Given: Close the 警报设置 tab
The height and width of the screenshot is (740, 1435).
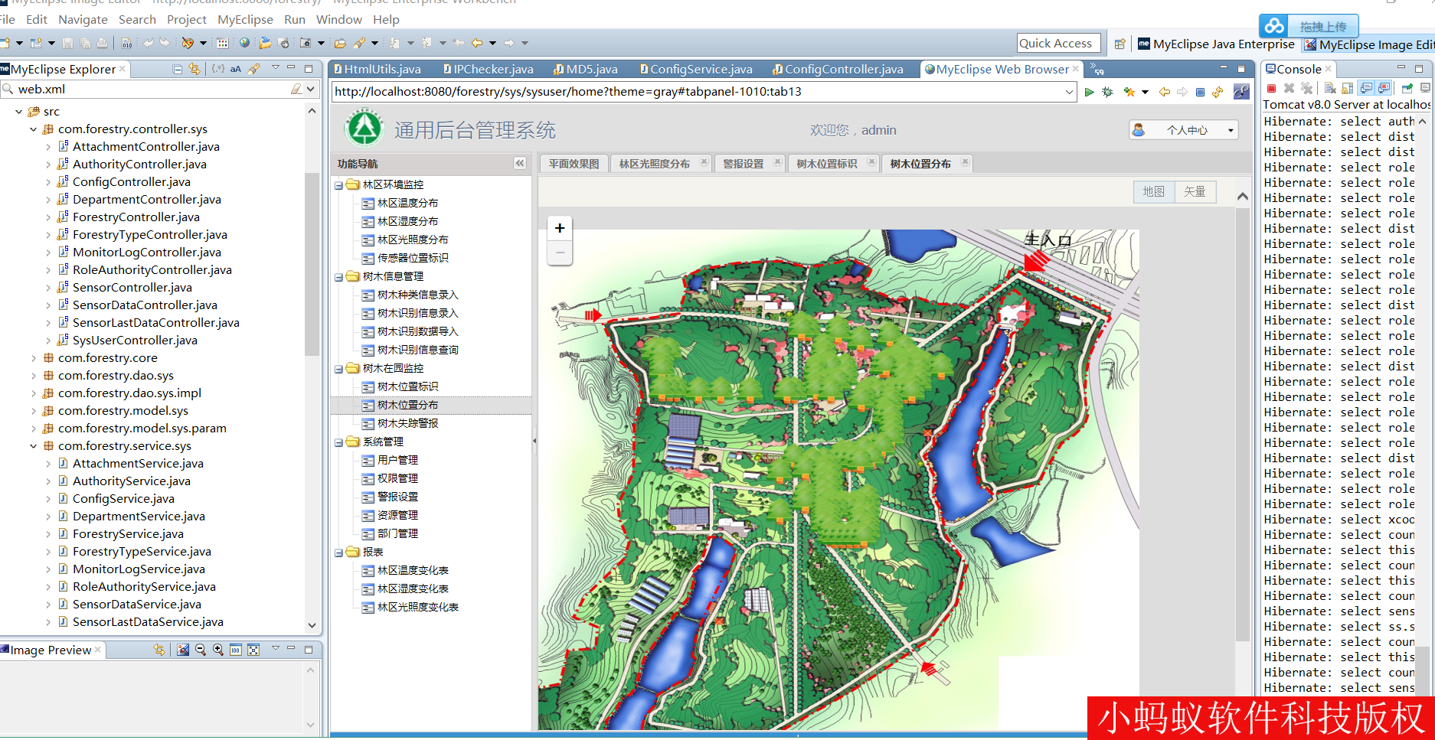Looking at the screenshot, I should tap(777, 162).
